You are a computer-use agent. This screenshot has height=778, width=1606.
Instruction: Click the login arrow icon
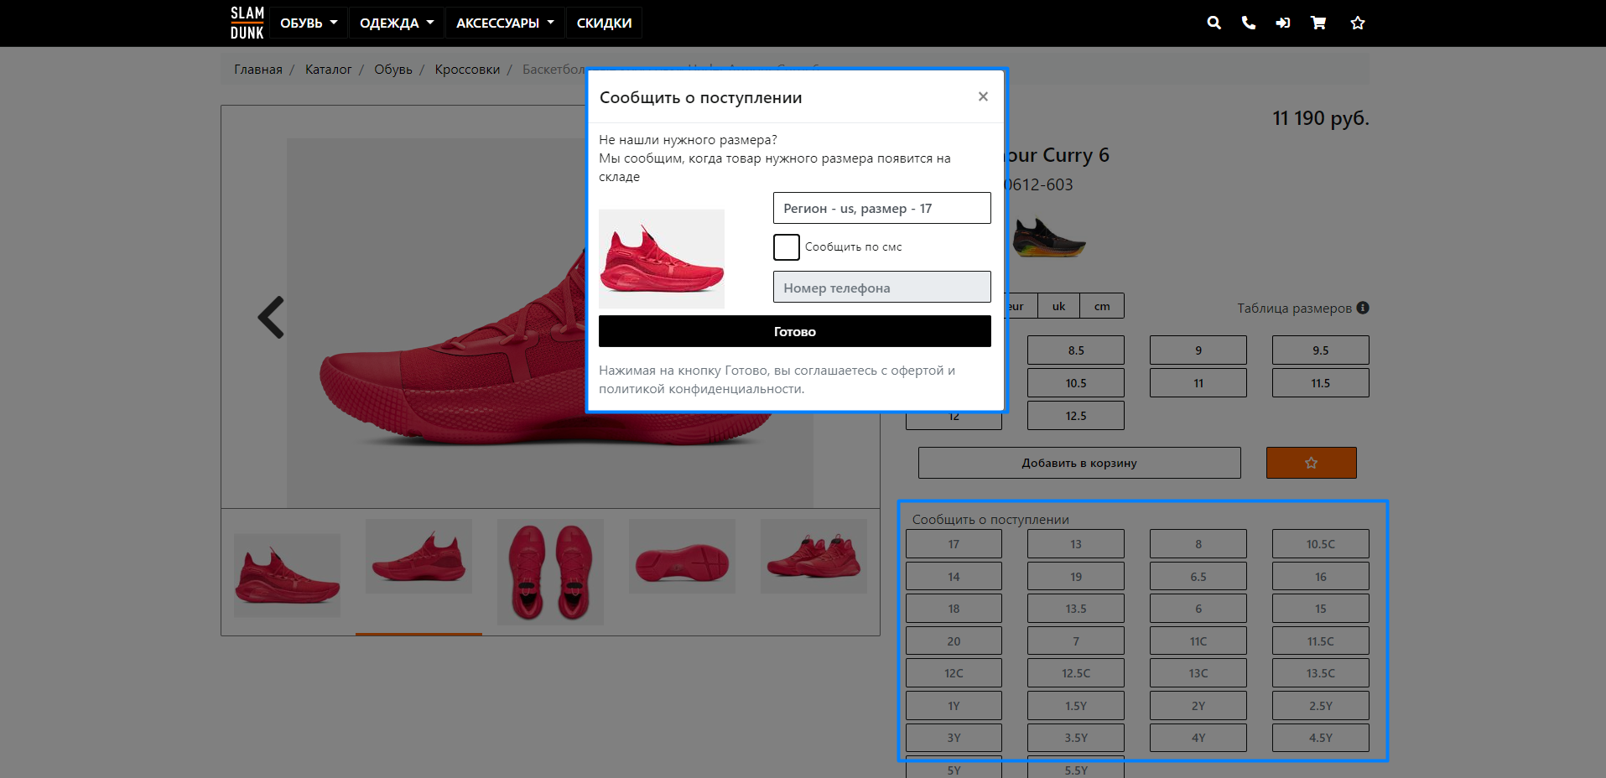pyautogui.click(x=1283, y=23)
